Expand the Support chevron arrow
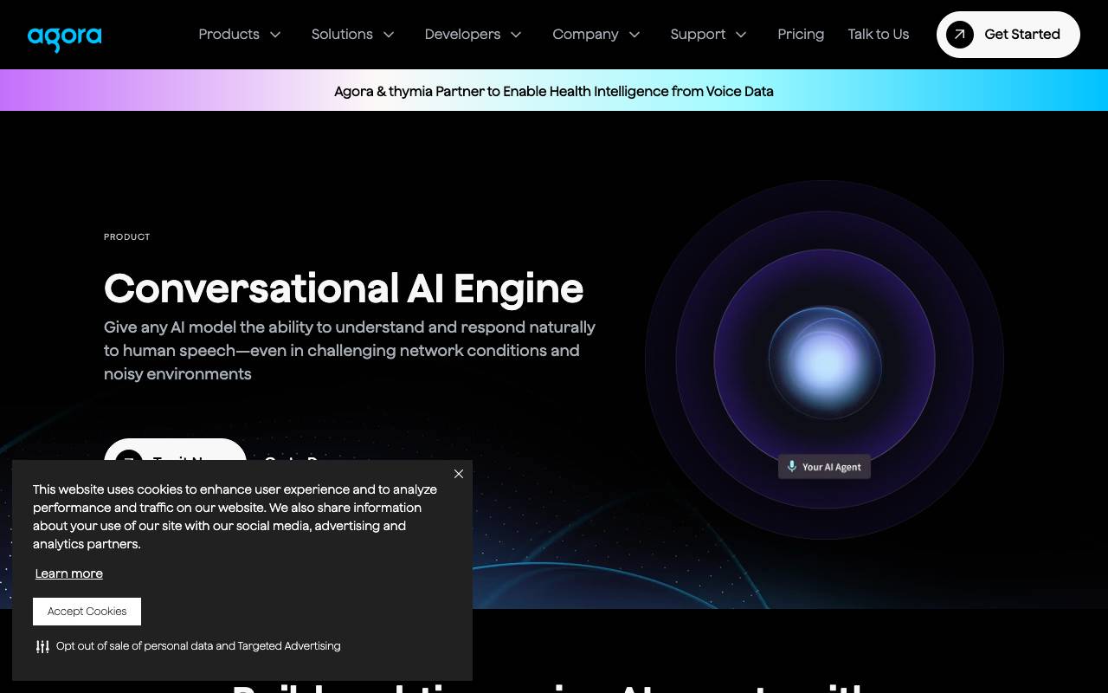This screenshot has width=1108, height=693. [741, 35]
